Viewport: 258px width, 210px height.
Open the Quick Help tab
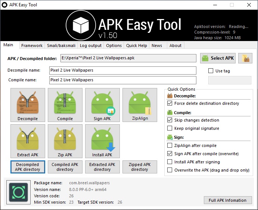click(x=137, y=46)
